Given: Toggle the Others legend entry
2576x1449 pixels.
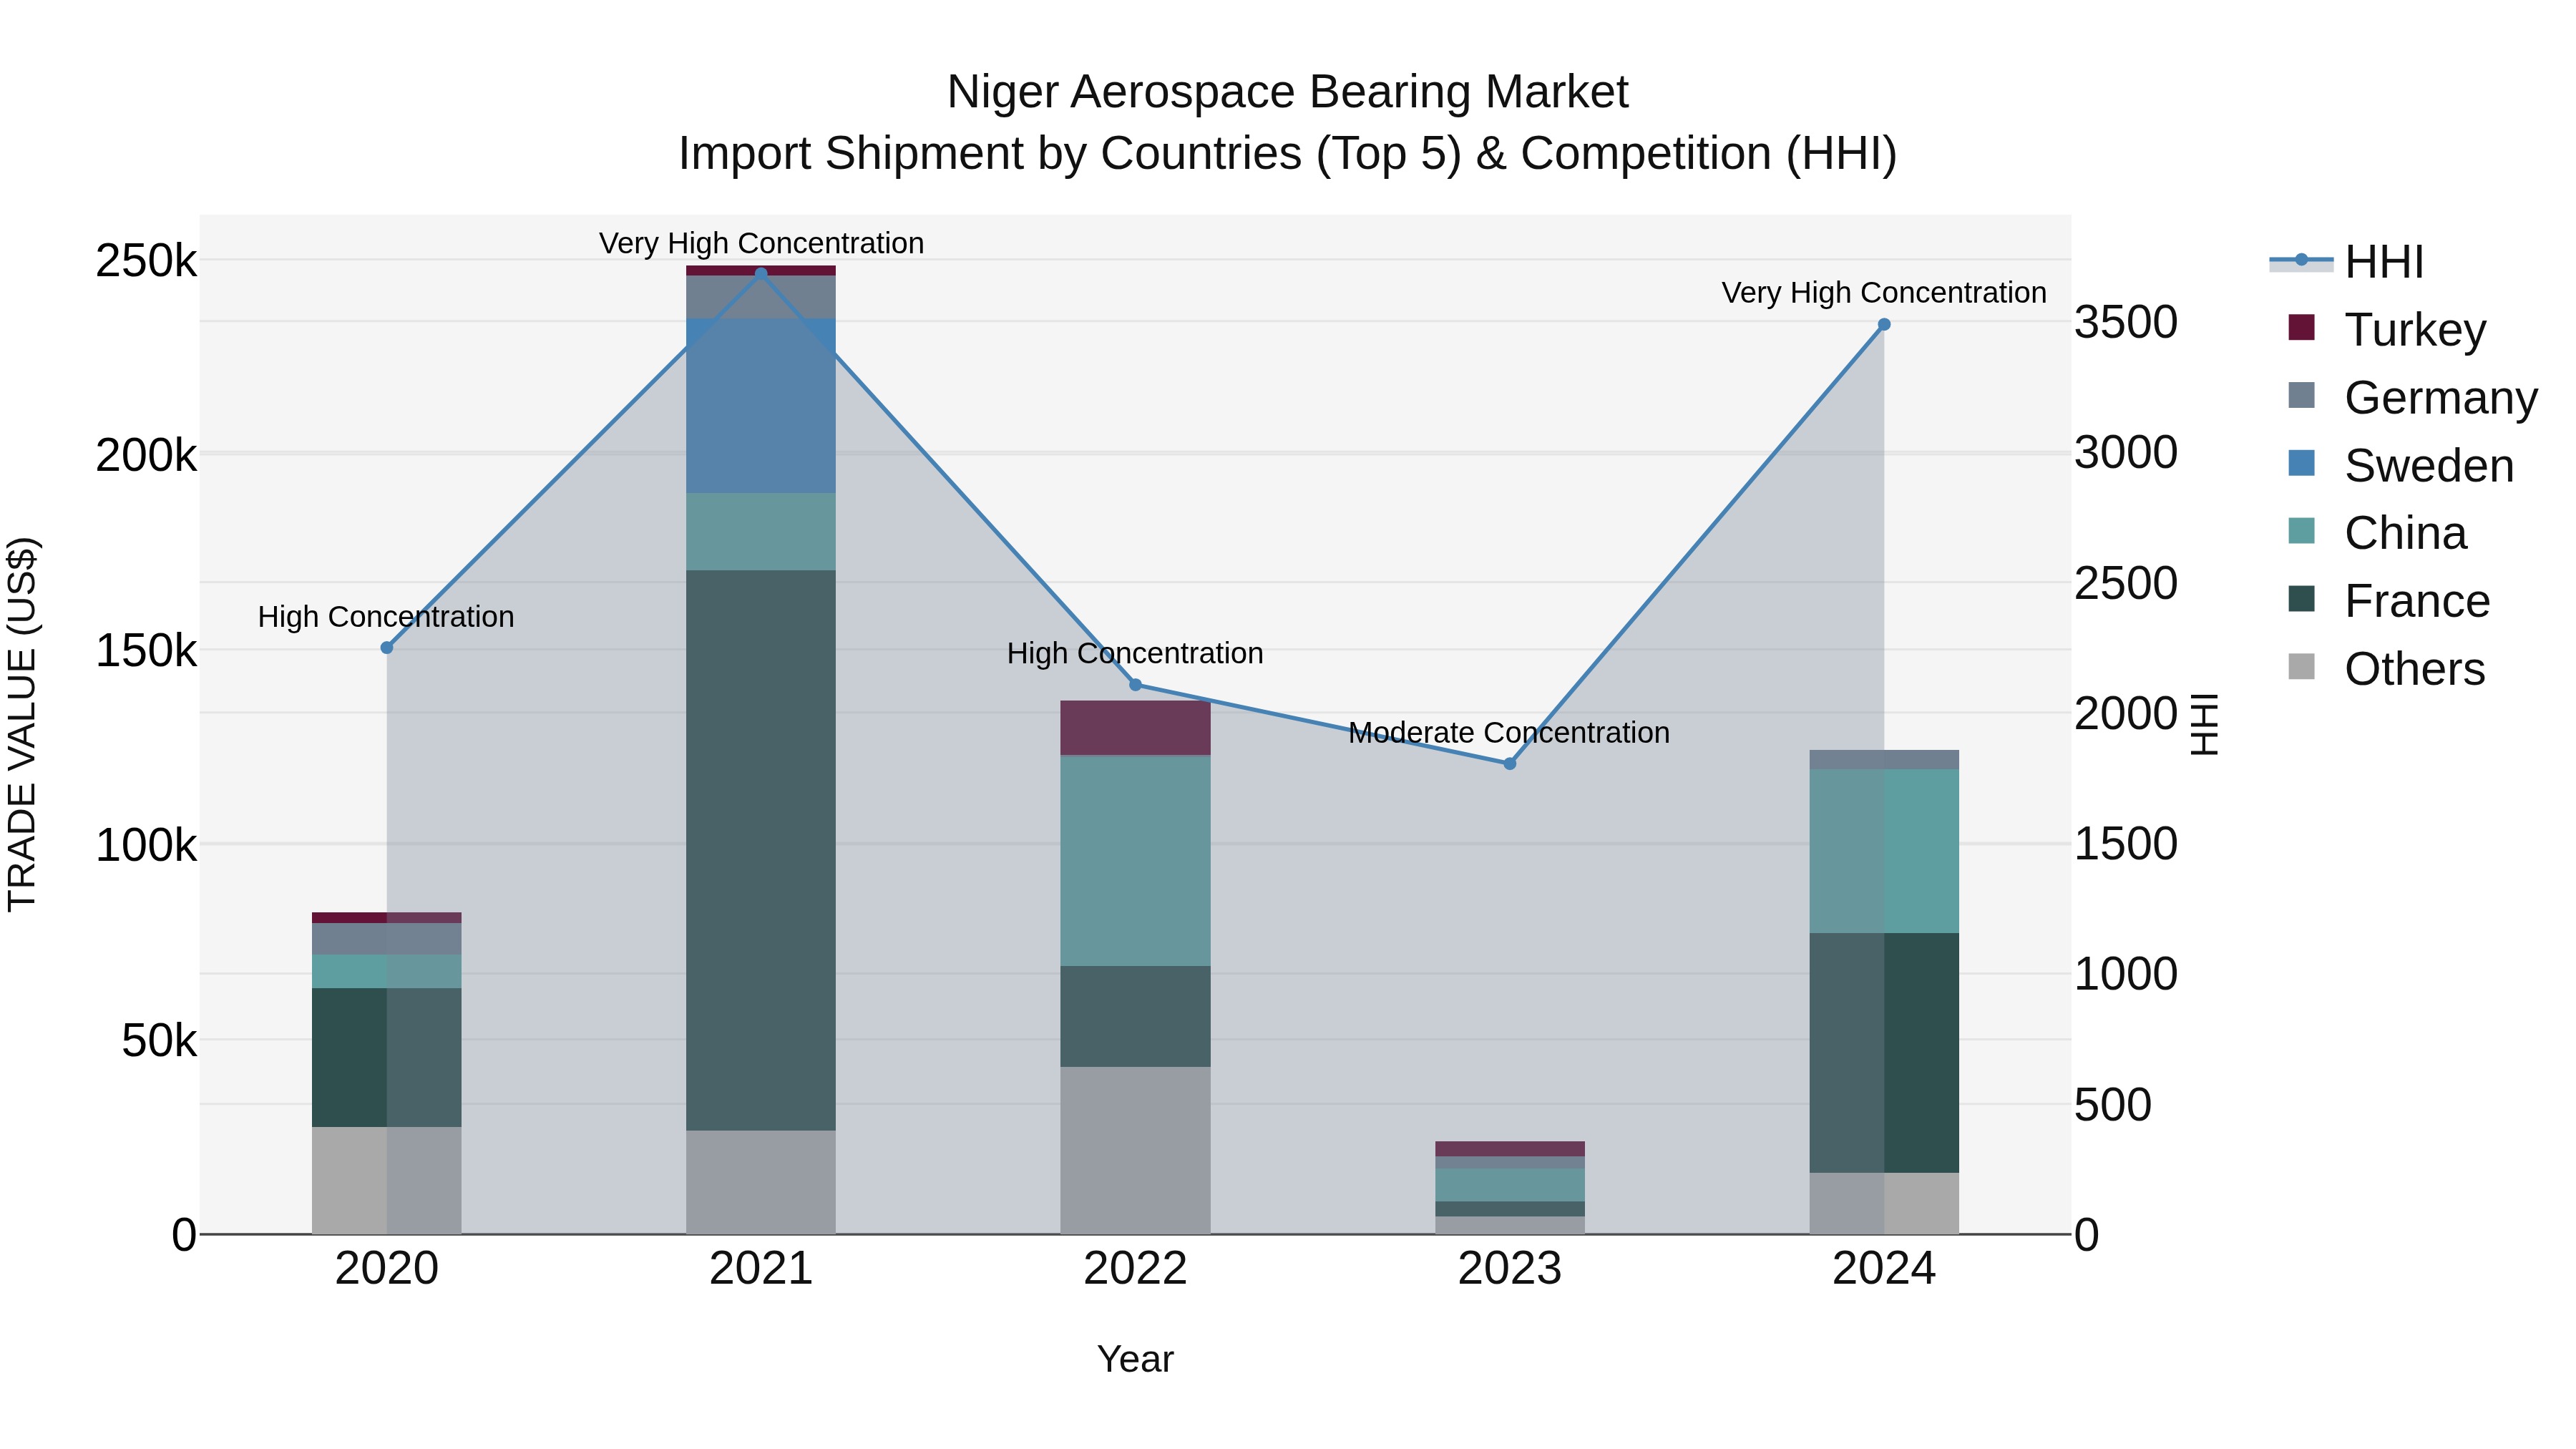Looking at the screenshot, I should [x=2386, y=669].
